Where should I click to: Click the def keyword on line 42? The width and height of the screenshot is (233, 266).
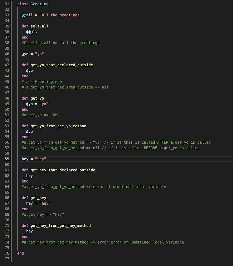25,65
